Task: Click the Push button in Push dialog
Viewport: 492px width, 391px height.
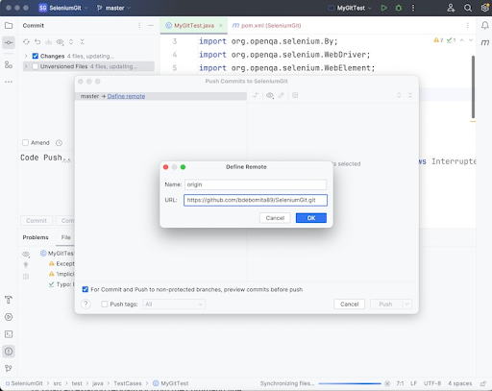Action: (x=386, y=304)
